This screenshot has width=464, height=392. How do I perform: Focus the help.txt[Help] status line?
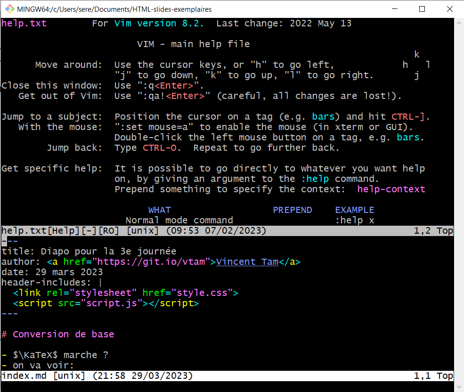pos(226,231)
